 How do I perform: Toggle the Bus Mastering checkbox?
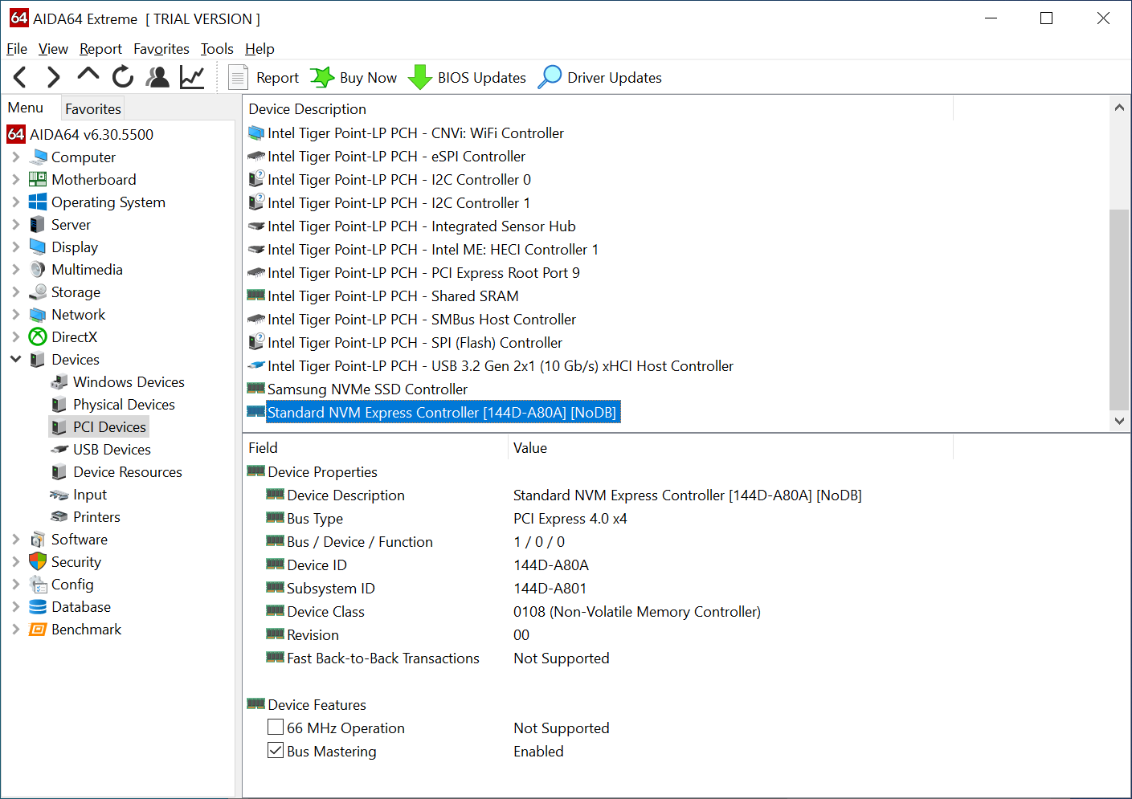276,751
